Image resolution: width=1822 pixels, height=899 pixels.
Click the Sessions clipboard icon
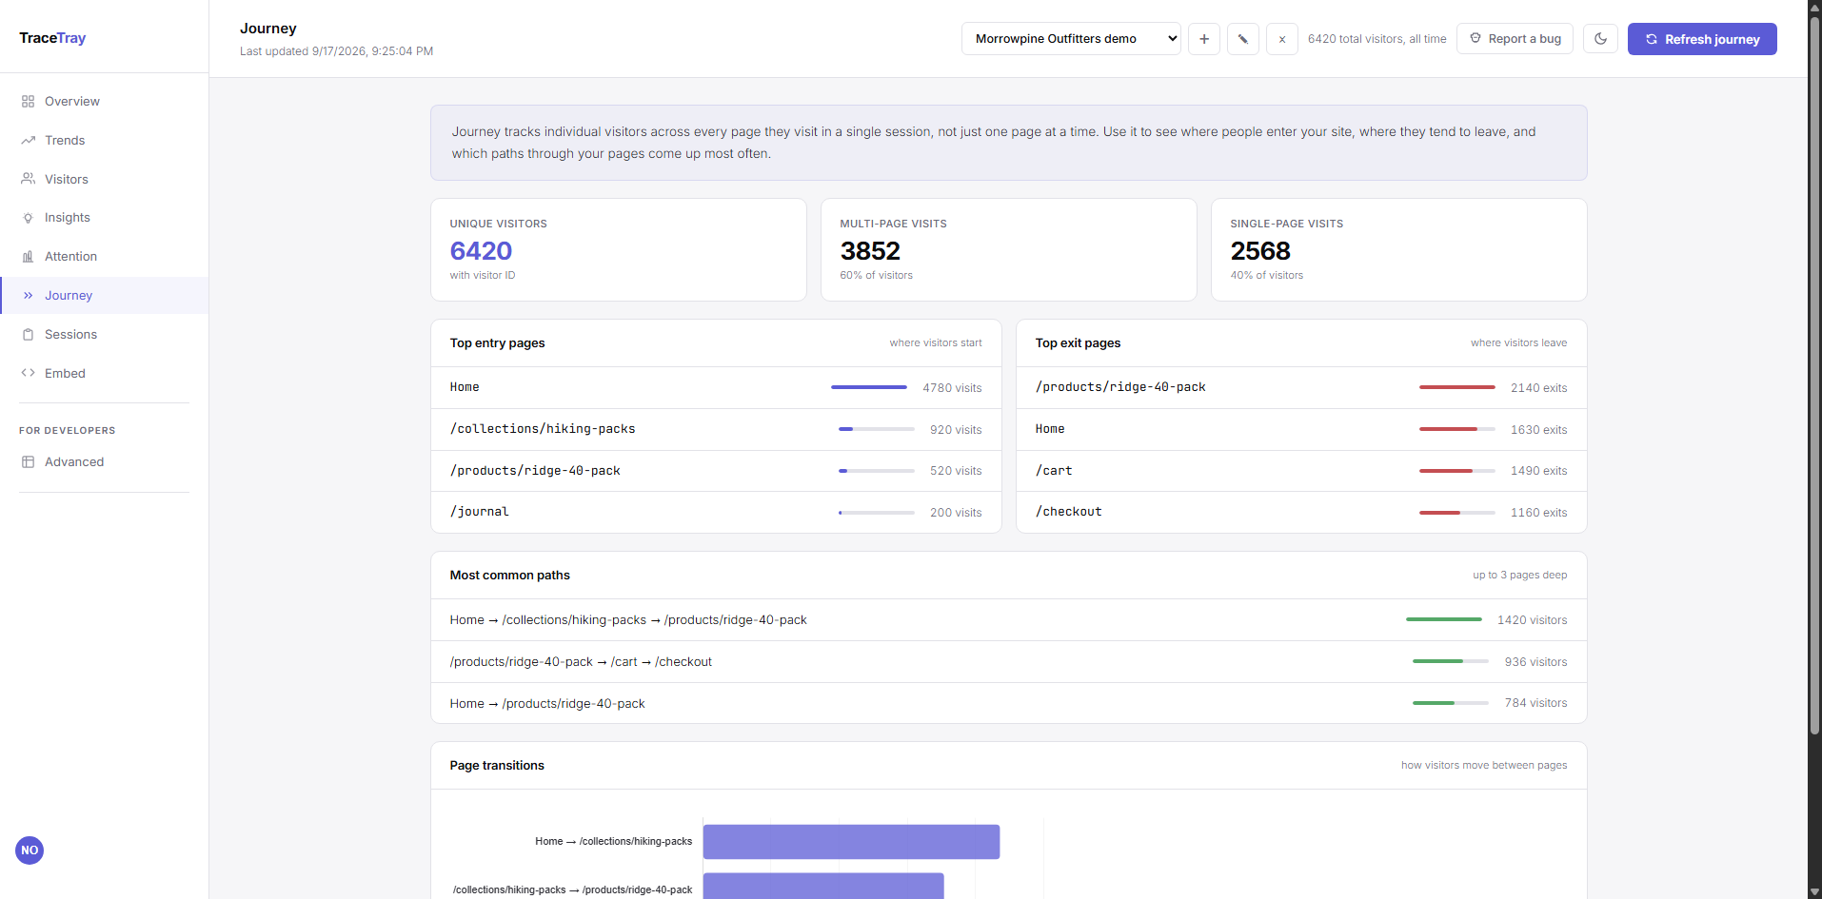tap(29, 335)
